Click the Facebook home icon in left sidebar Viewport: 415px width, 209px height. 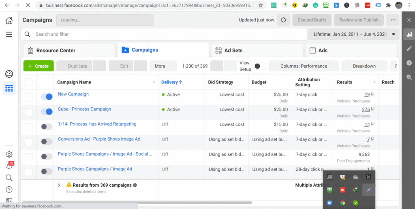pos(9,21)
